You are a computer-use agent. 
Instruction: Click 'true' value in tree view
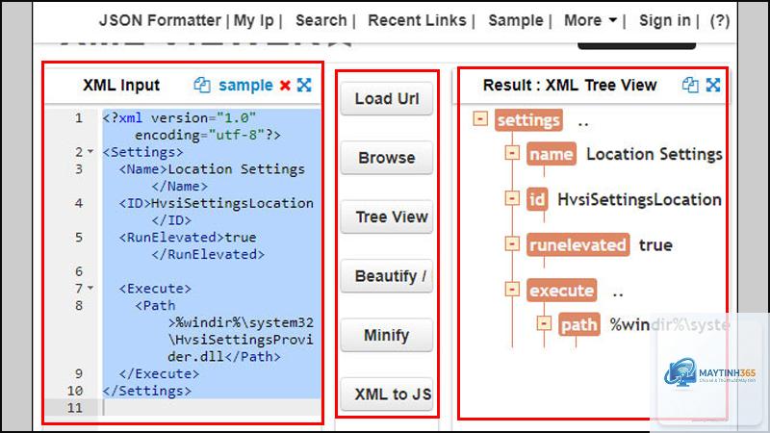tap(655, 245)
